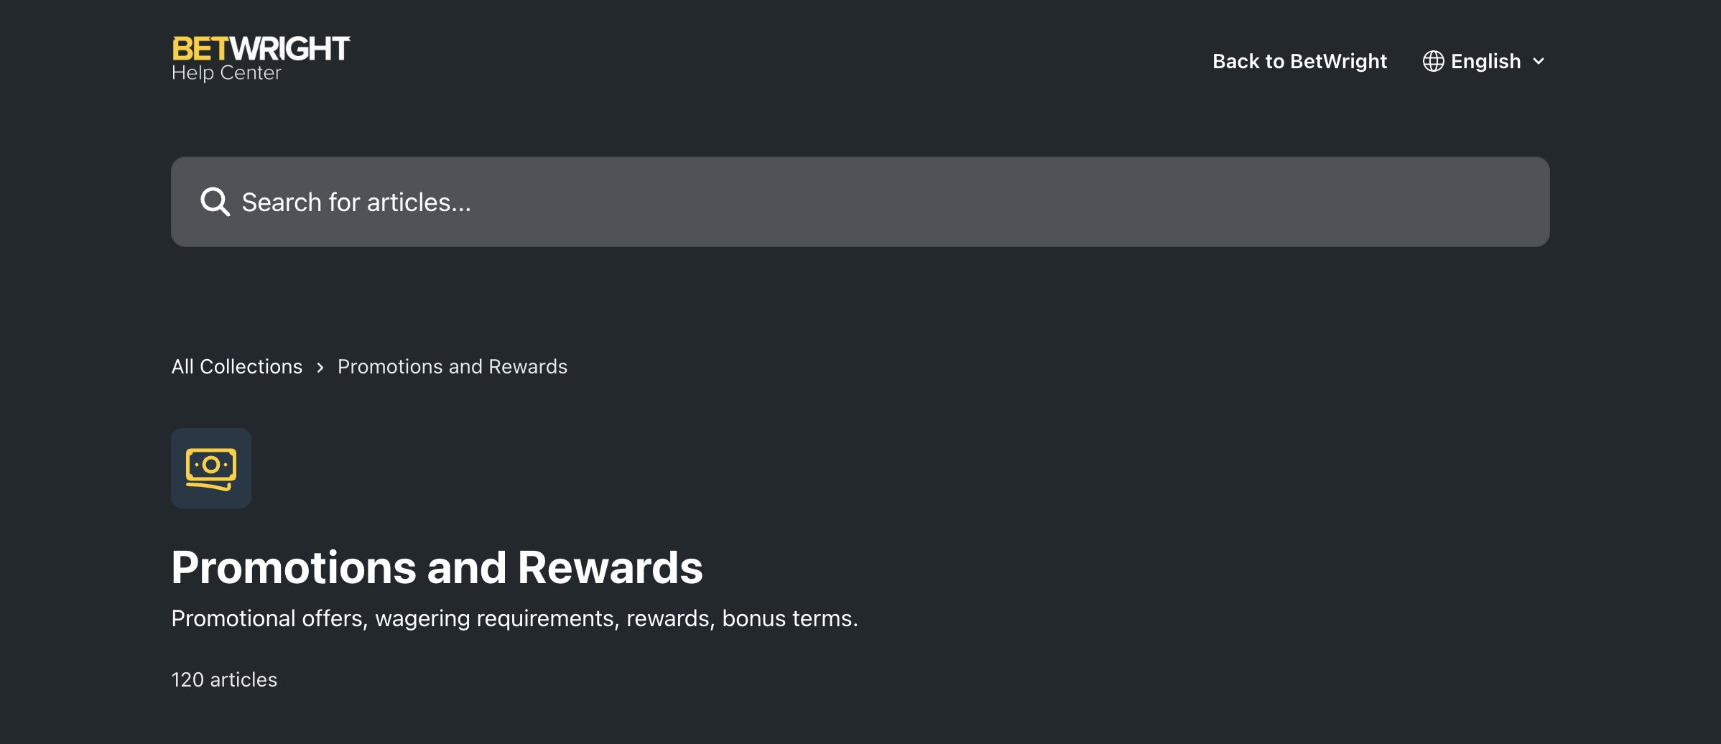Click the yellow BET part of logo

coord(200,49)
